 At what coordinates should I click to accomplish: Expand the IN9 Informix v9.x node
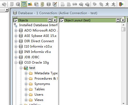pos(16,52)
